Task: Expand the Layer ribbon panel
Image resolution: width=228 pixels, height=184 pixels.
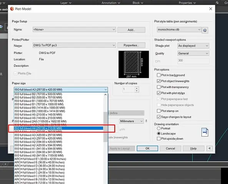Action: click(66, 3)
